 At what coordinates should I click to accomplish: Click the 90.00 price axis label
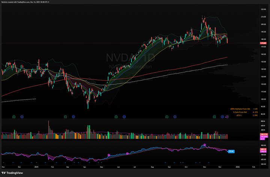[x=263, y=106]
